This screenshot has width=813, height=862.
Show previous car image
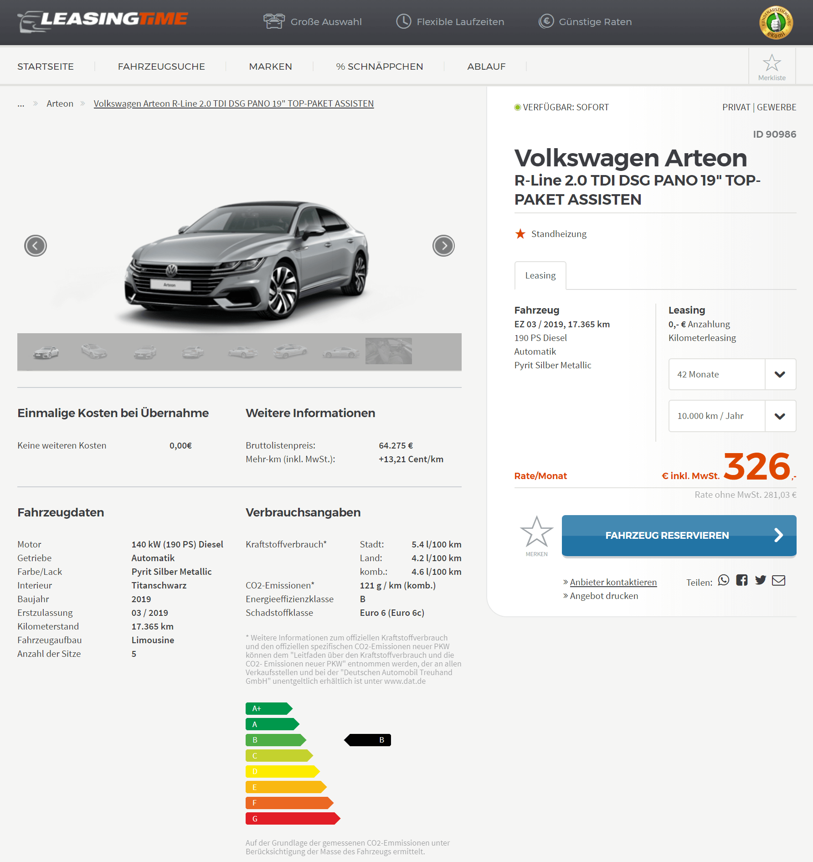pyautogui.click(x=36, y=246)
